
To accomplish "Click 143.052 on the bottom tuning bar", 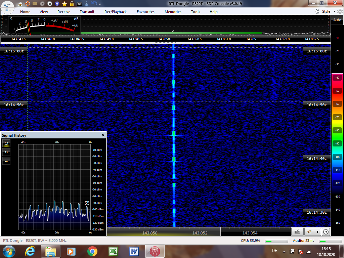I will click(200, 233).
